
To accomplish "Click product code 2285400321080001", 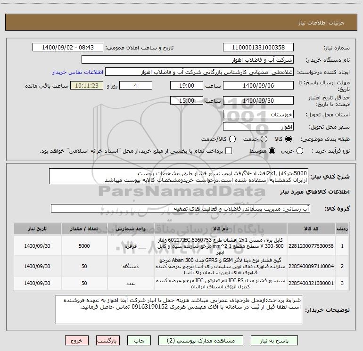I will [x=311, y=283].
